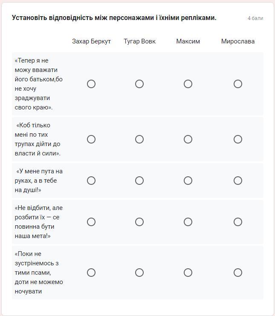Choose Тугар Вовк for «Коб тілько мені» quote
The height and width of the screenshot is (316, 275).
(139, 139)
